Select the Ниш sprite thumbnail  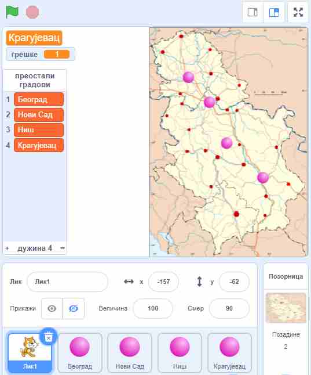click(180, 352)
